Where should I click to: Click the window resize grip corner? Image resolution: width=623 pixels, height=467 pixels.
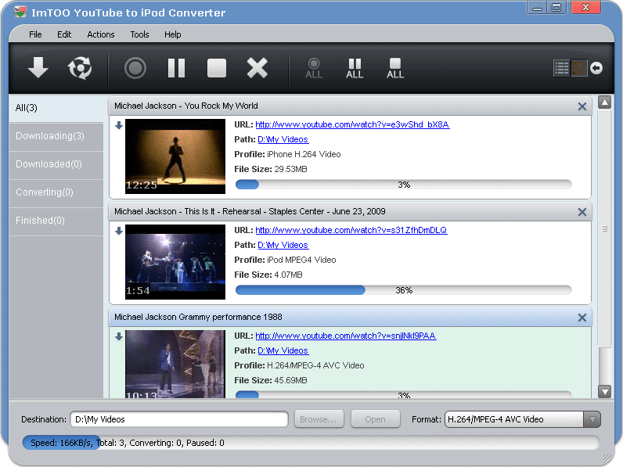click(x=607, y=458)
